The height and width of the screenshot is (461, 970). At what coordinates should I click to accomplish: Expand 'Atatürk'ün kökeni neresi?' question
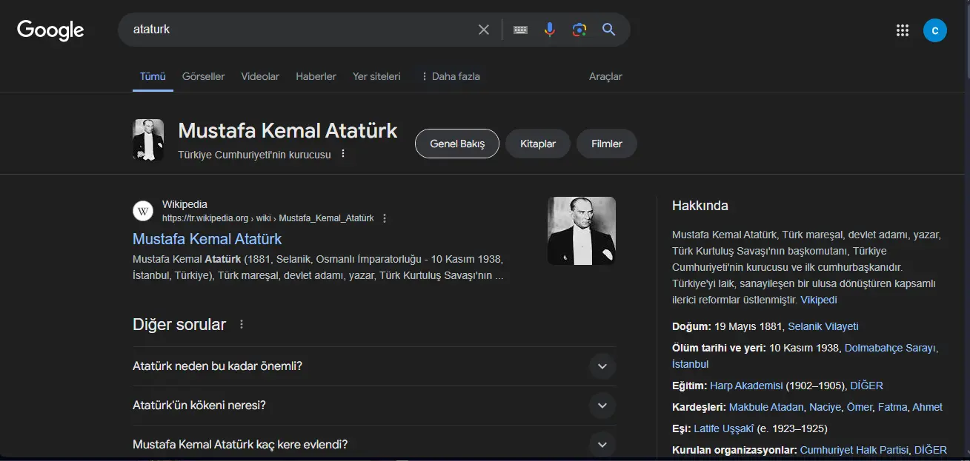point(374,406)
